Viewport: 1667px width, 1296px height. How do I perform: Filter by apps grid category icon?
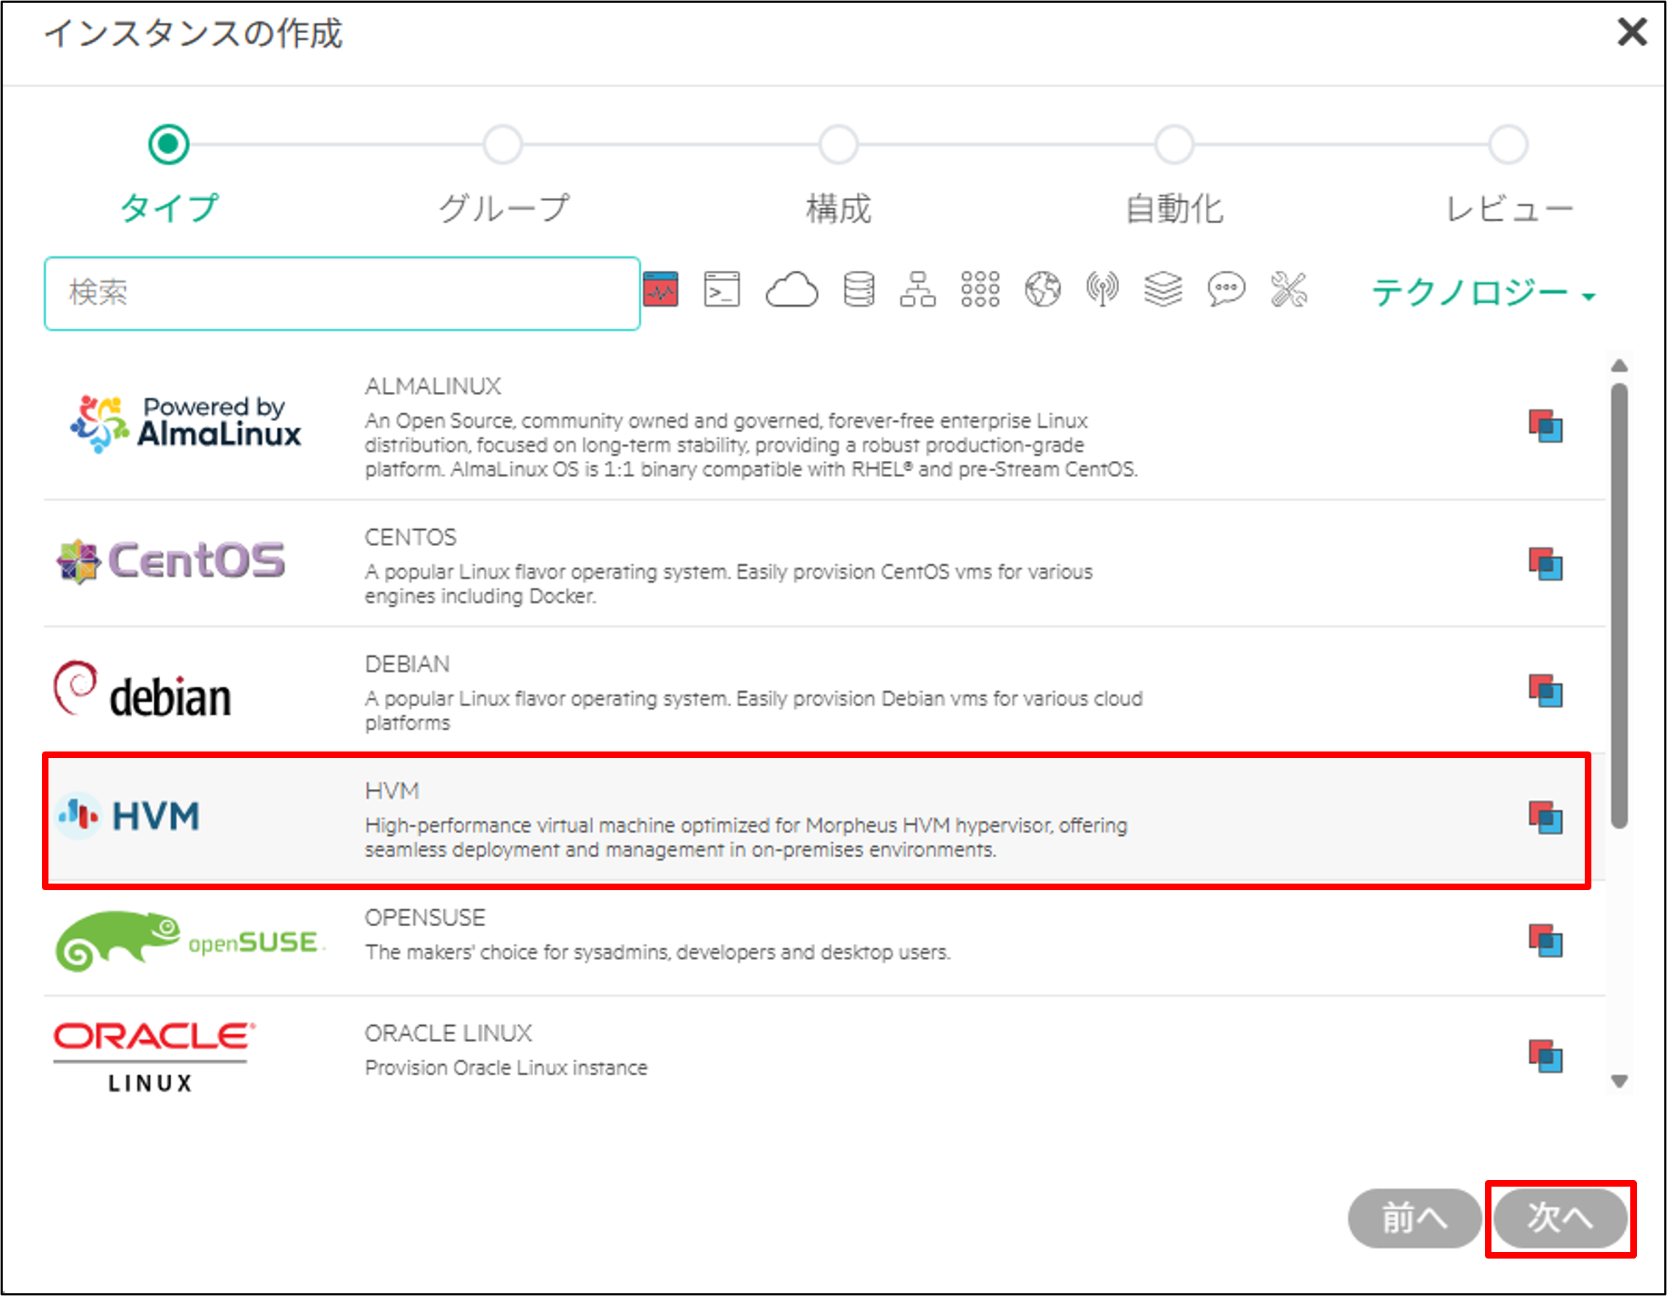pyautogui.click(x=980, y=290)
